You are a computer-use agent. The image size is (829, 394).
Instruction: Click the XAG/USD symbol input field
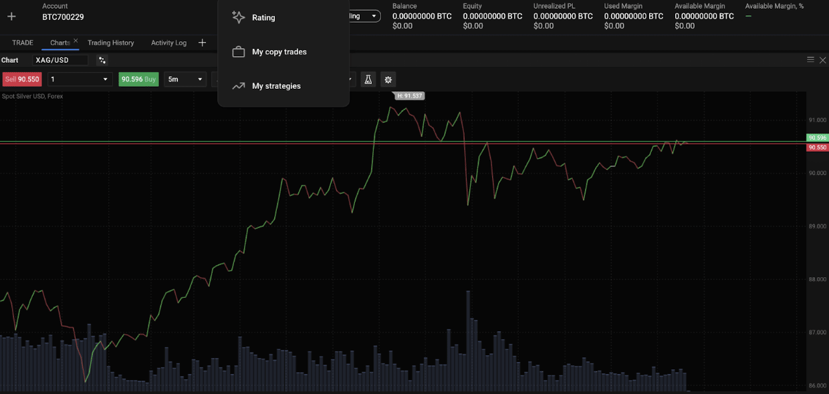(x=60, y=60)
